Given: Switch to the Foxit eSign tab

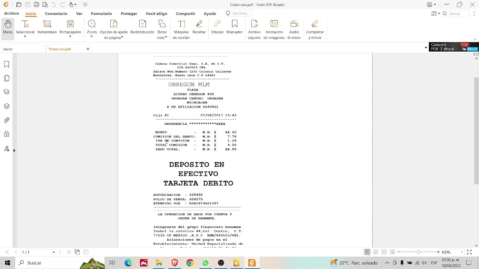Looking at the screenshot, I should pyautogui.click(x=156, y=13).
